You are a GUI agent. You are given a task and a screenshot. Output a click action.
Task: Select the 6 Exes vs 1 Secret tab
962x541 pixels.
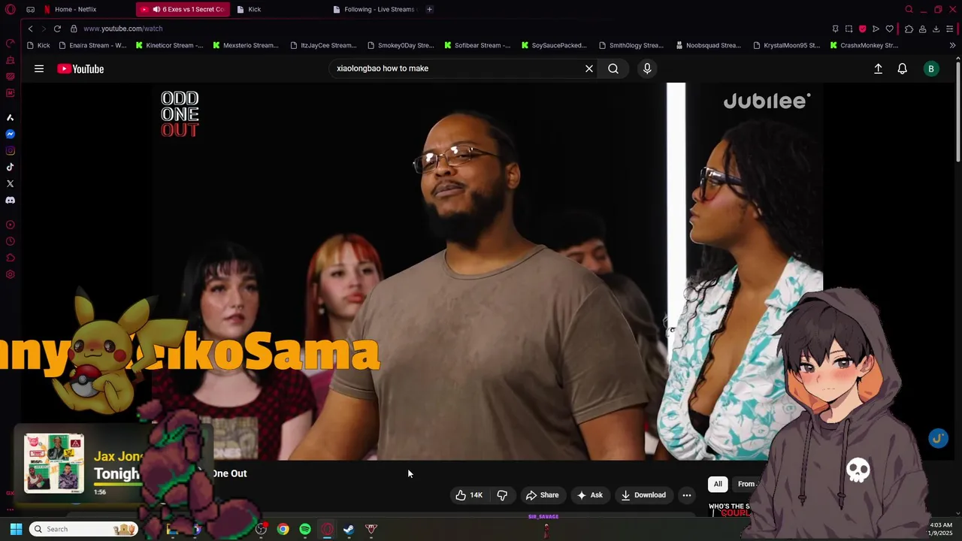coord(183,9)
